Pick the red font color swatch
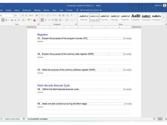 pyautogui.click(x=34, y=20)
